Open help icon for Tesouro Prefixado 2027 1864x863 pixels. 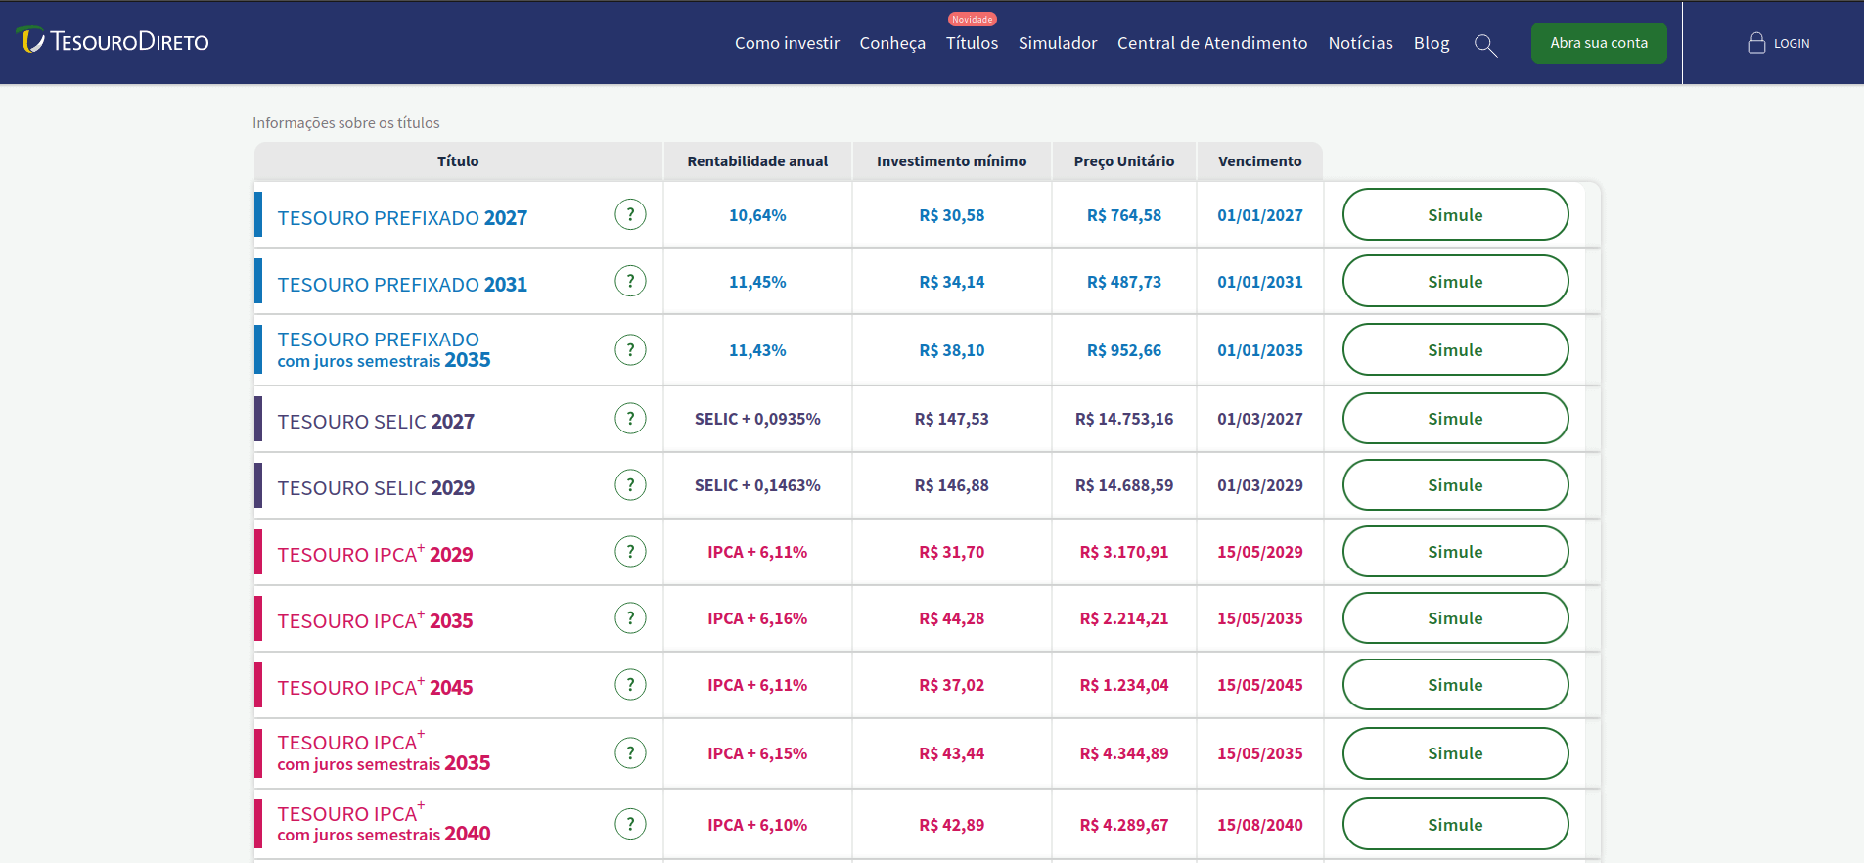630,214
